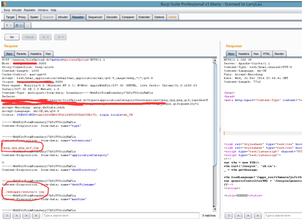Click response search next match button
Viewport: 303px width, 220px height.
[x=258, y=216]
